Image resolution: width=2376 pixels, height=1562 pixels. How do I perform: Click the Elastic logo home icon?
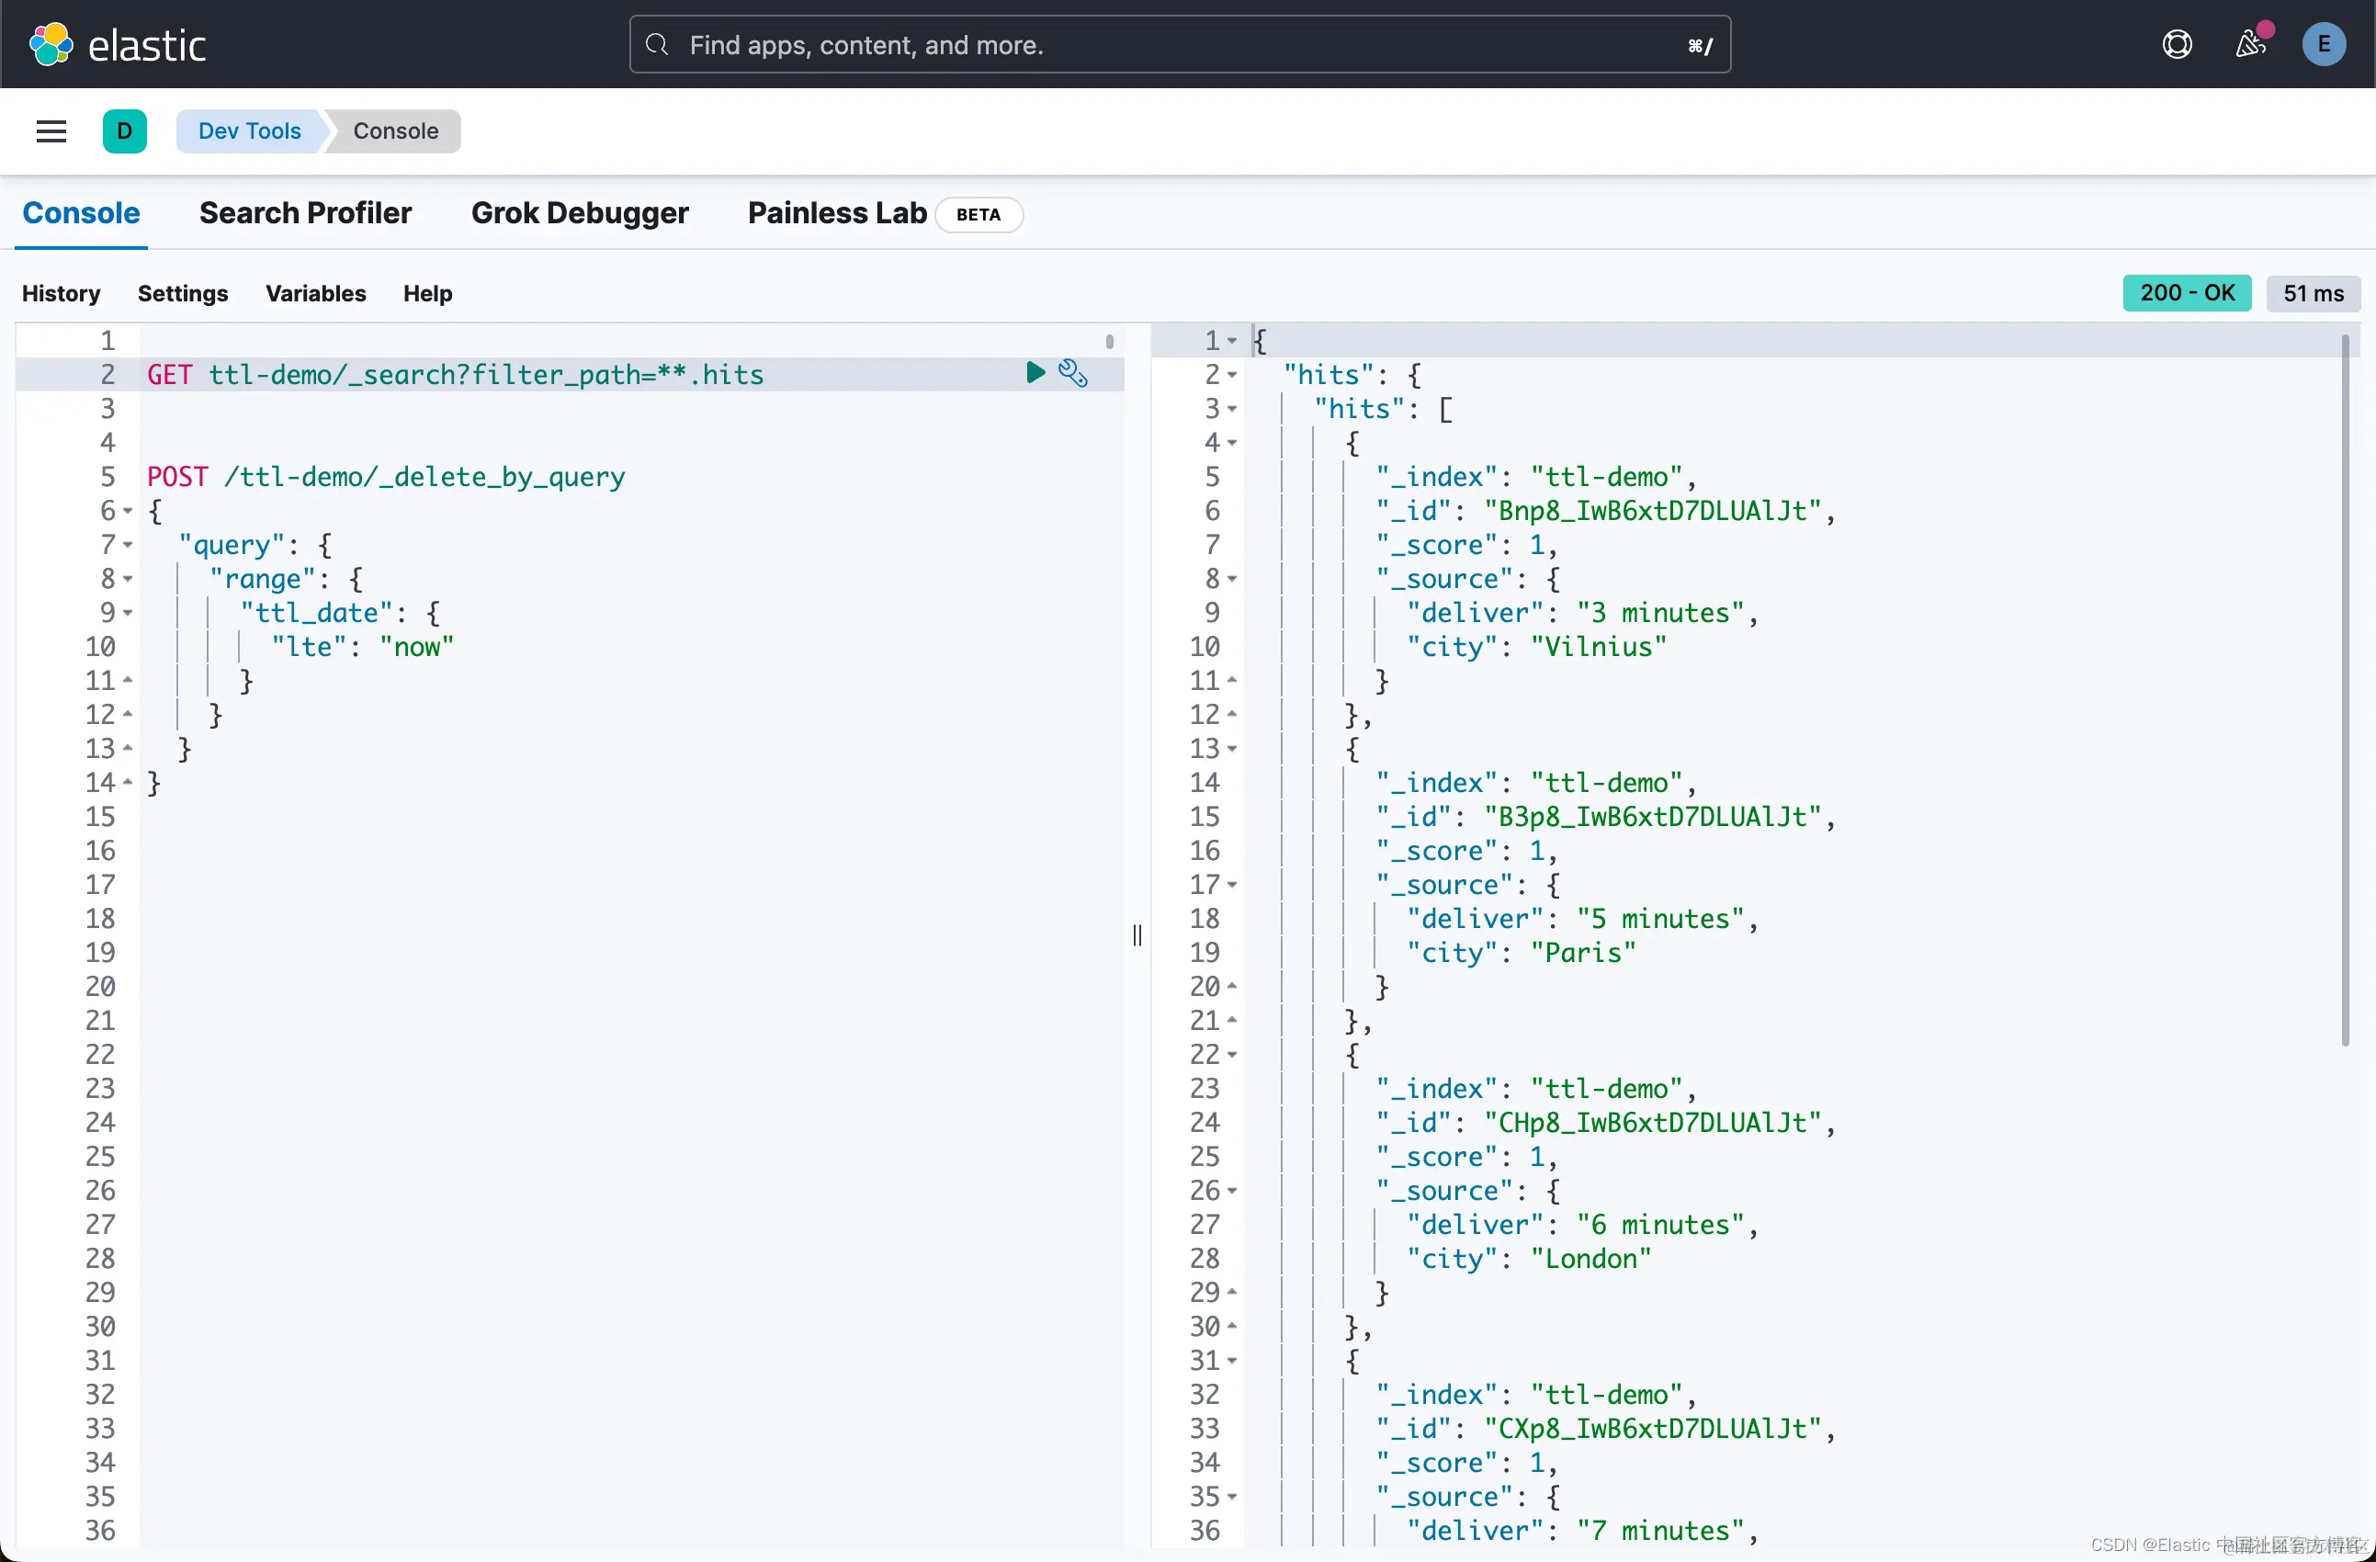(x=51, y=45)
